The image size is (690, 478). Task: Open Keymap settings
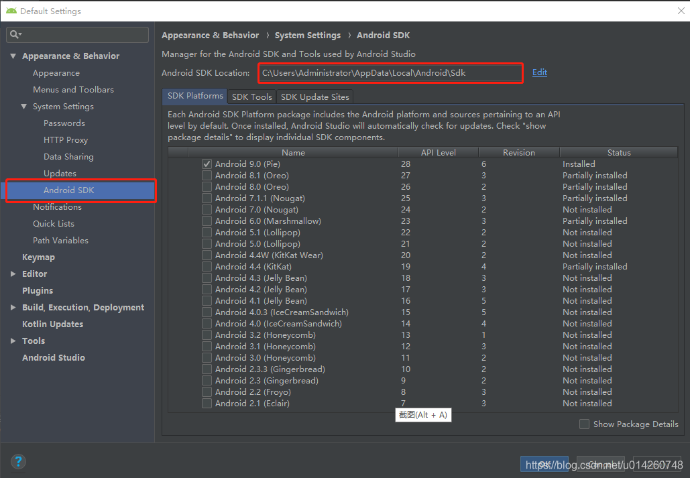pos(39,257)
